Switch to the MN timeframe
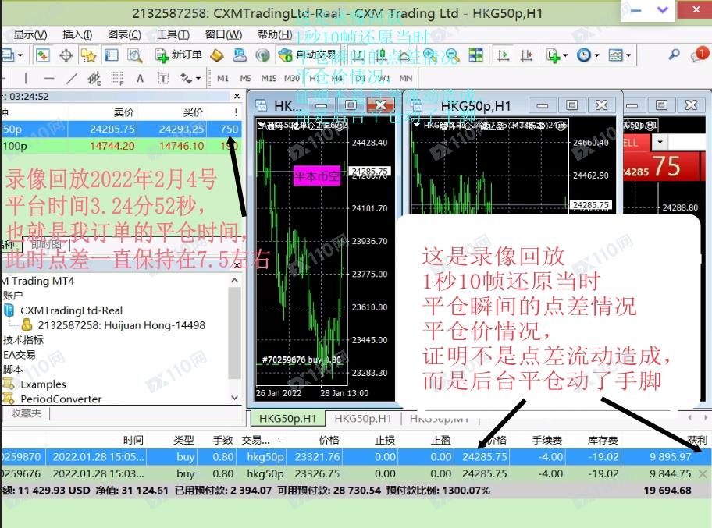 point(405,79)
